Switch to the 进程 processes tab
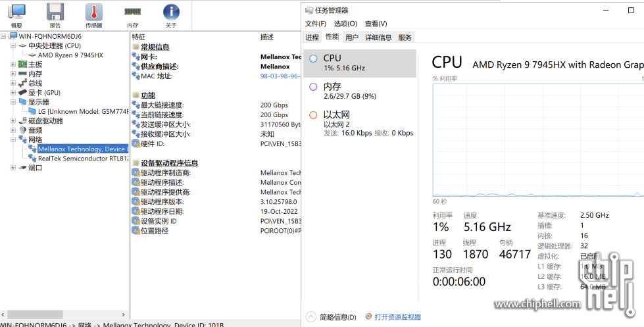This screenshot has height=327, width=644. point(312,38)
